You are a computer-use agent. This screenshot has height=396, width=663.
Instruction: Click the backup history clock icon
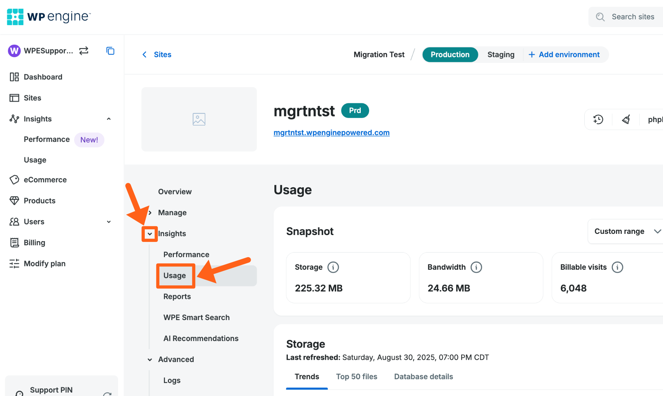[x=598, y=119]
